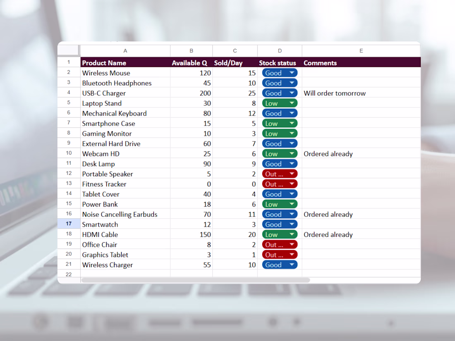
Task: Open the stock status dropdown for Portable Speaker
Action: 280,174
